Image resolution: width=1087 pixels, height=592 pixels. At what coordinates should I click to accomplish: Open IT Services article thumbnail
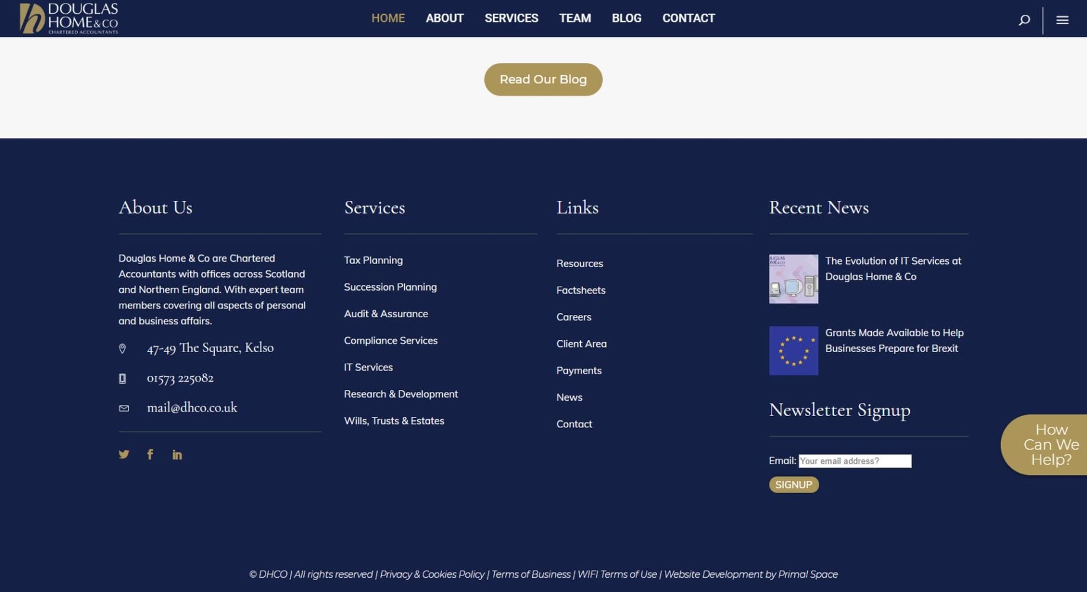794,279
